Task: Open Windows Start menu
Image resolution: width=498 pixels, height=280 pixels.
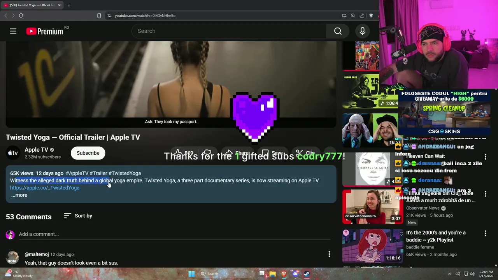Action: [191, 274]
